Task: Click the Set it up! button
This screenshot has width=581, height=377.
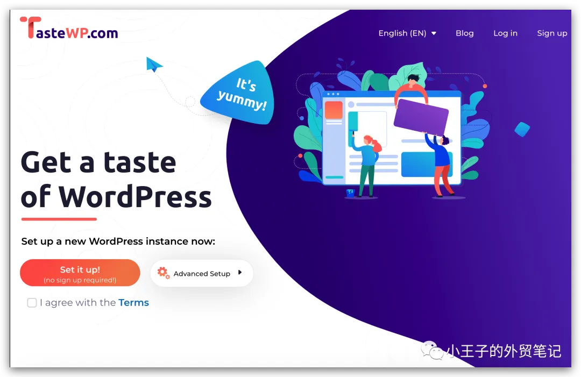Action: [80, 273]
